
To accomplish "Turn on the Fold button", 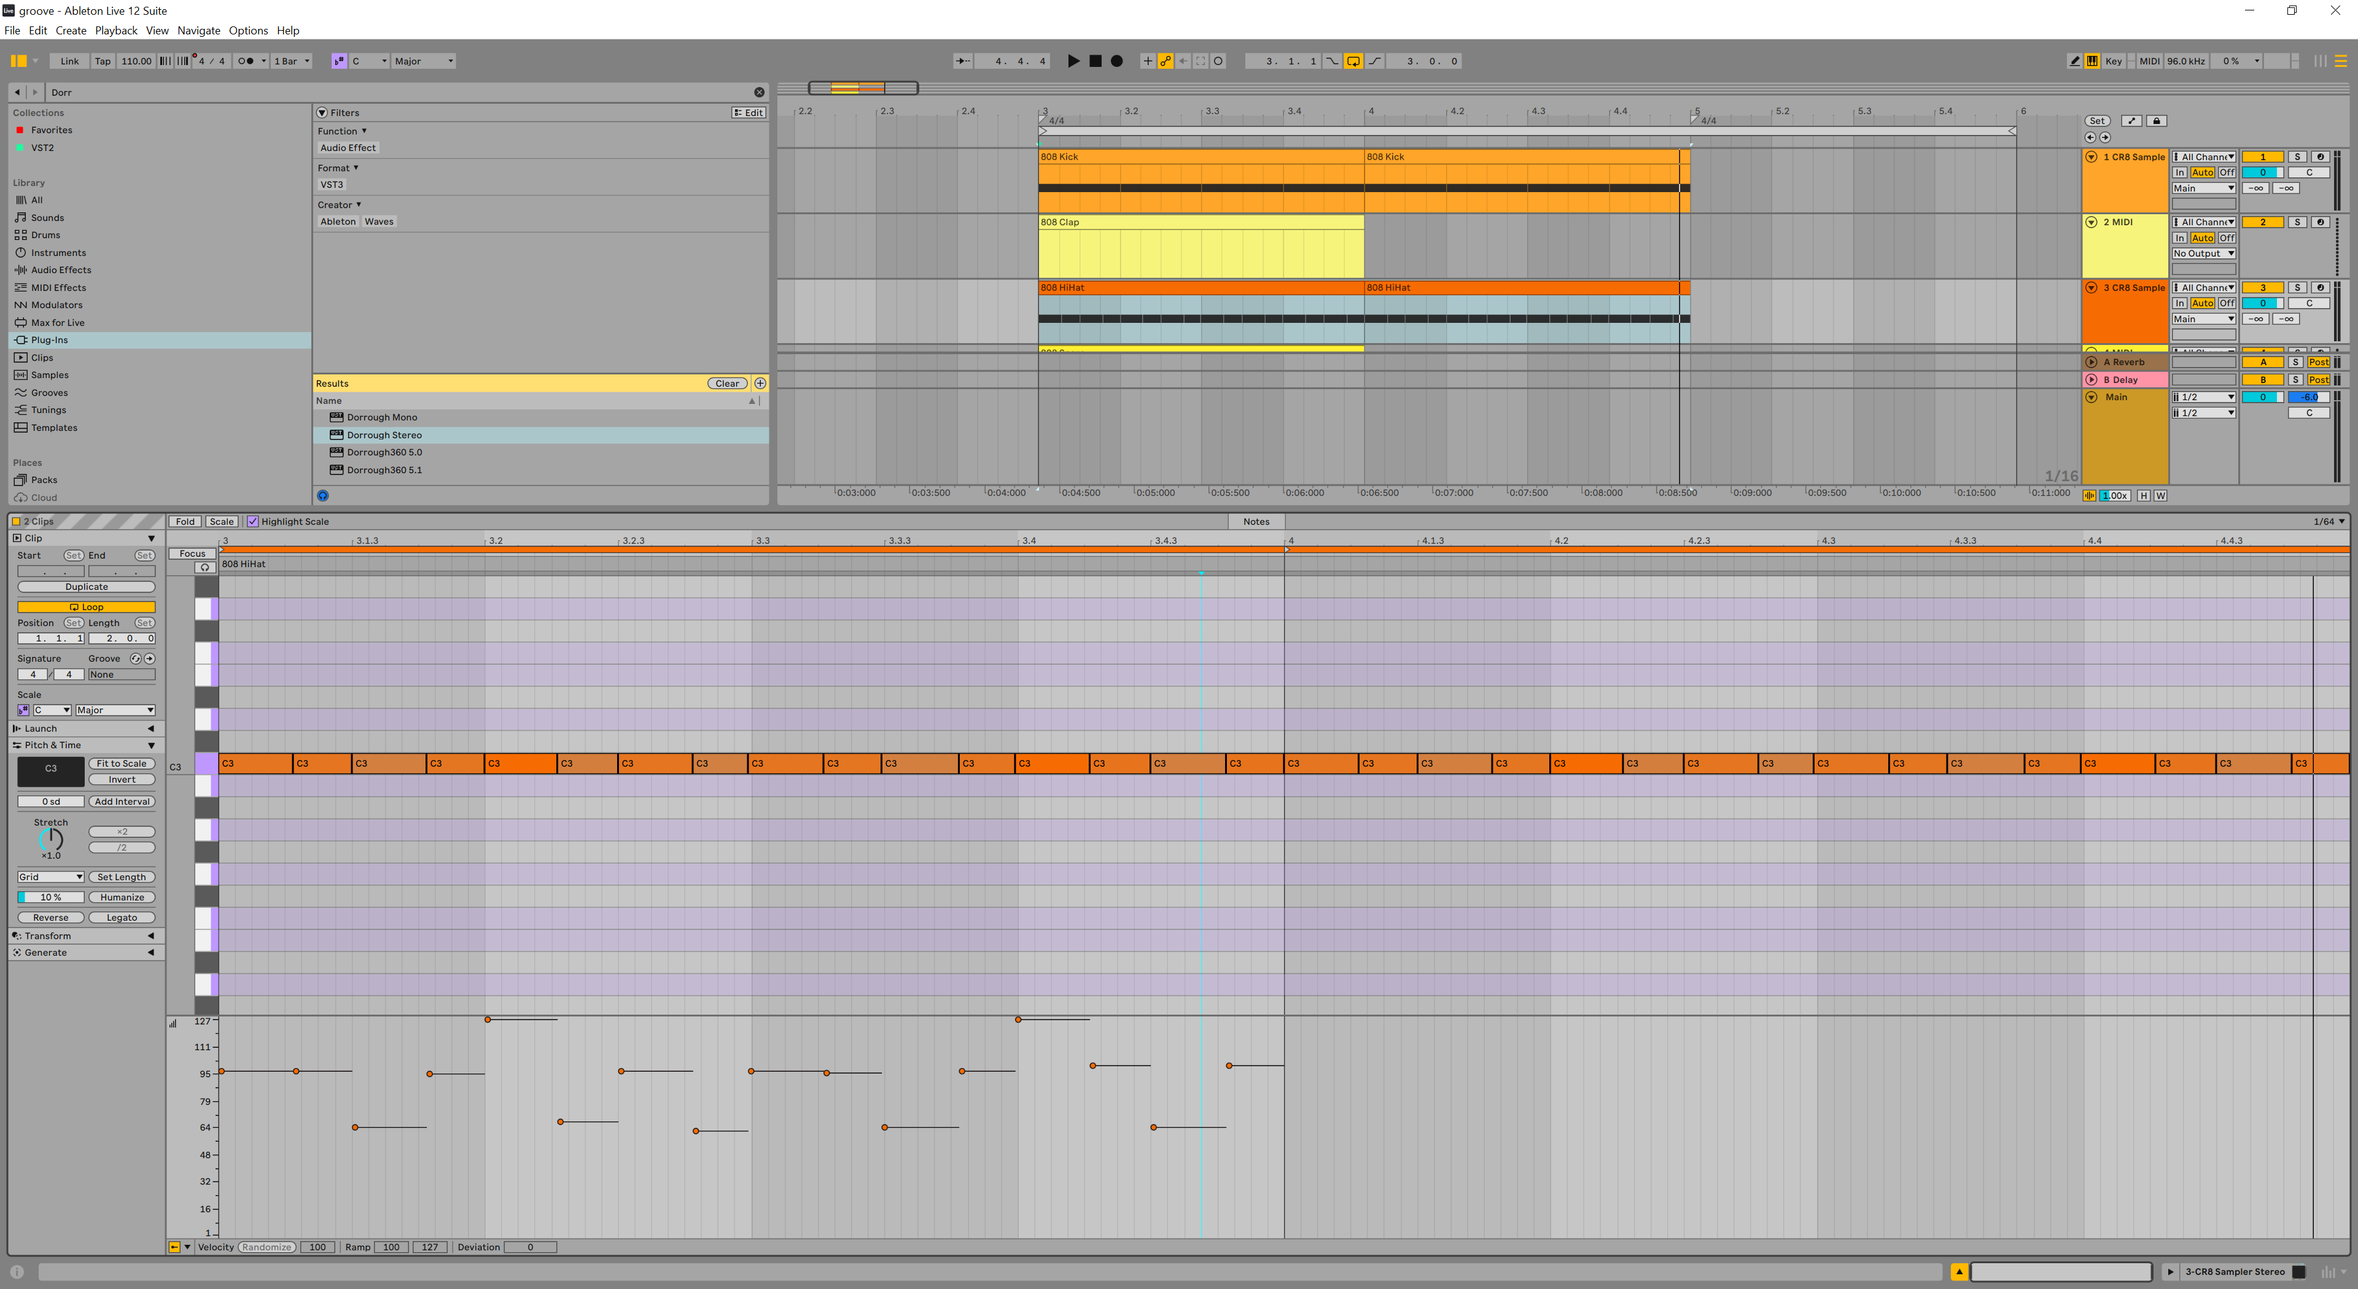I will tap(185, 522).
